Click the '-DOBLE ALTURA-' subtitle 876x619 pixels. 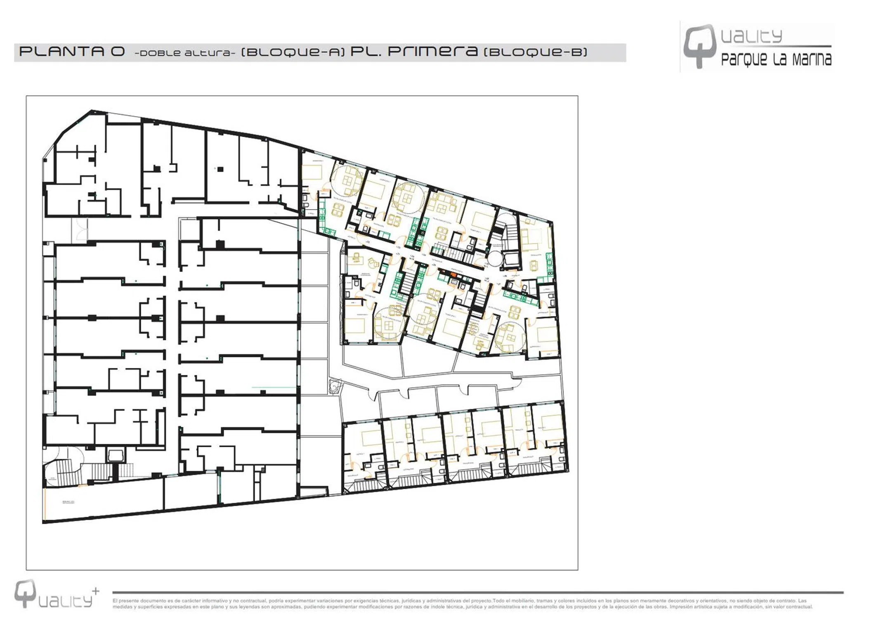184,53
